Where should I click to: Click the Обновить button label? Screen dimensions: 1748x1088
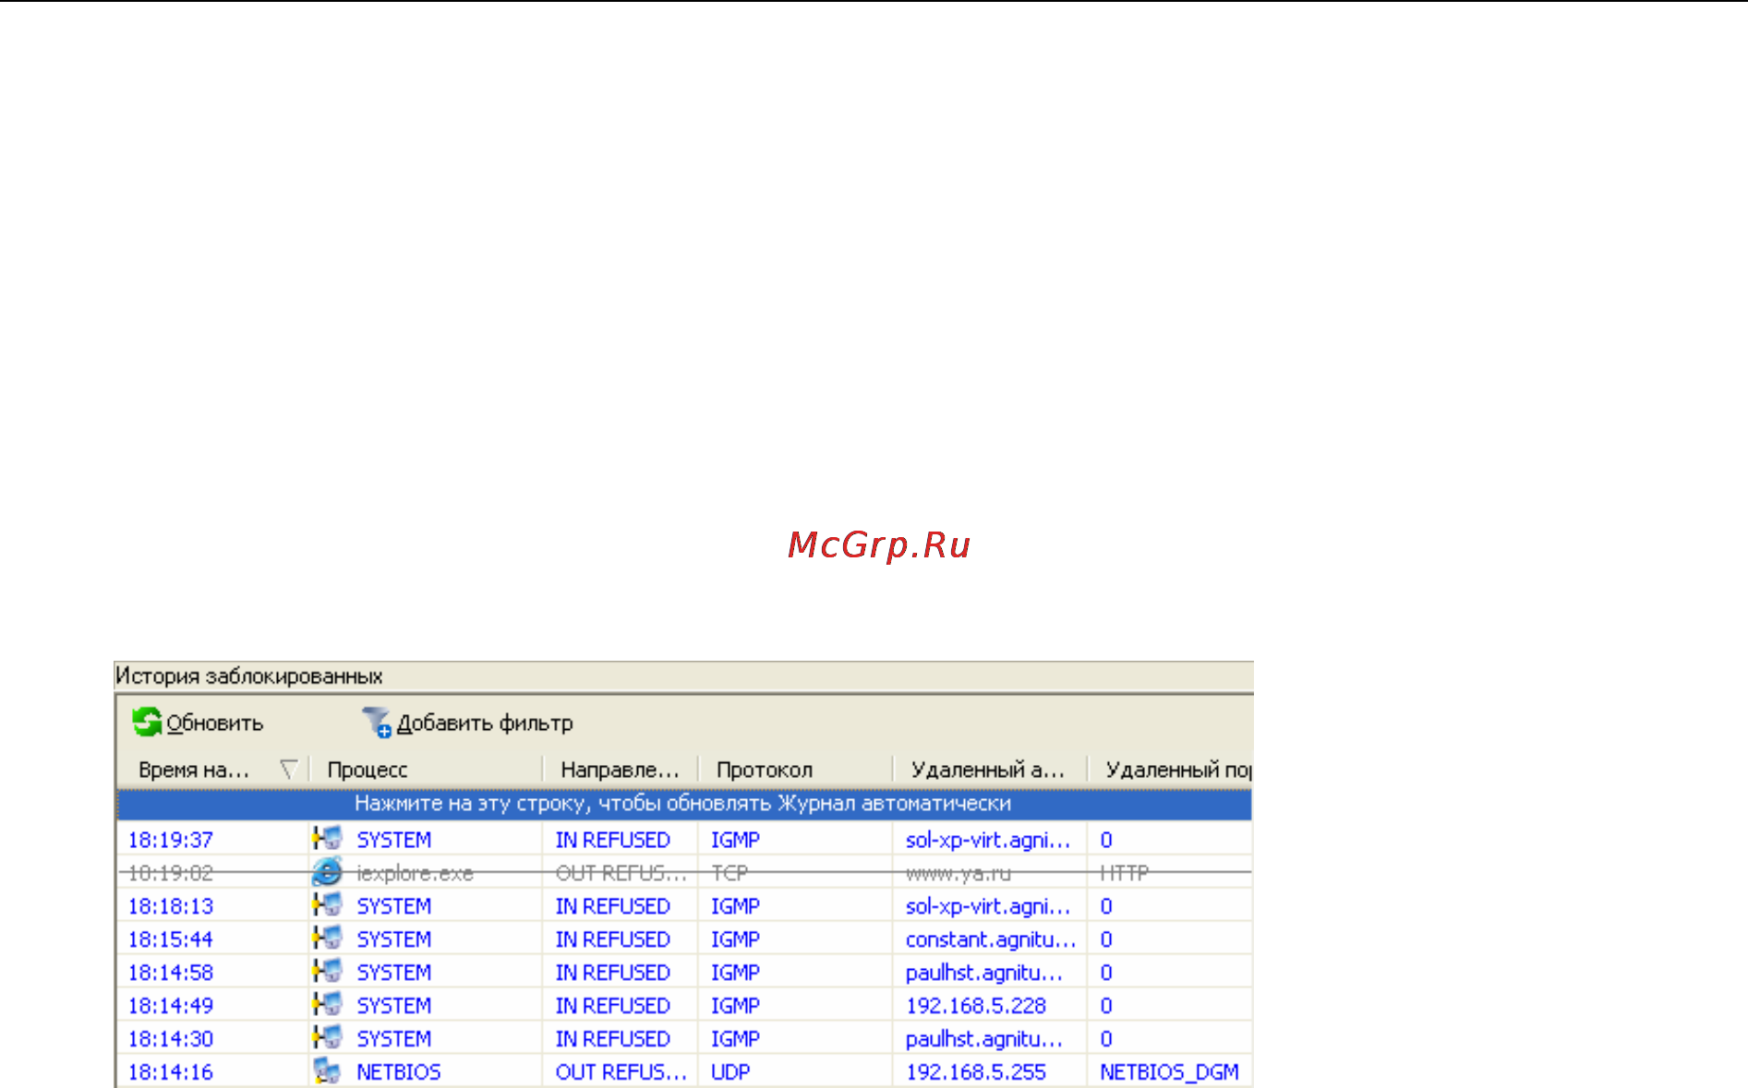click(215, 723)
